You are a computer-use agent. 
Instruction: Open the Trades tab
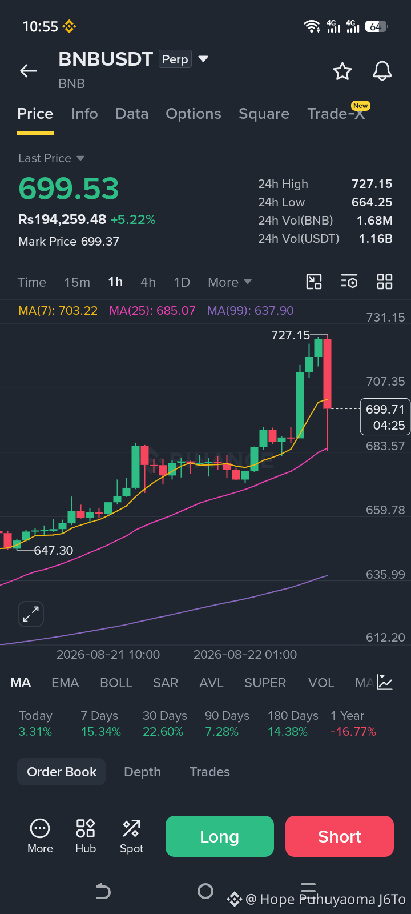(209, 772)
